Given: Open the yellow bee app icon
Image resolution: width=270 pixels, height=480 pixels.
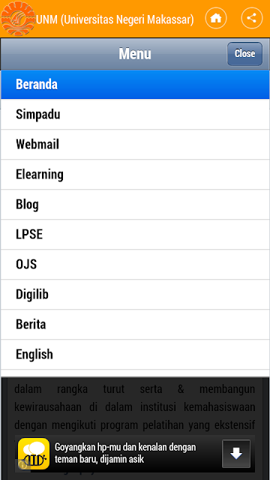Looking at the screenshot, I should (x=34, y=454).
